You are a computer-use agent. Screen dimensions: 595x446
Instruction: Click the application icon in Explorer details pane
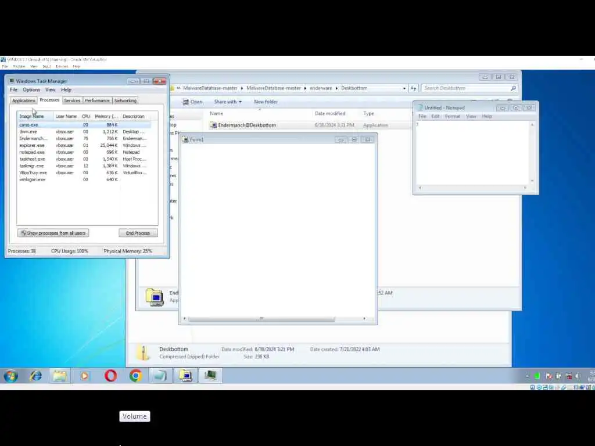[x=155, y=297]
